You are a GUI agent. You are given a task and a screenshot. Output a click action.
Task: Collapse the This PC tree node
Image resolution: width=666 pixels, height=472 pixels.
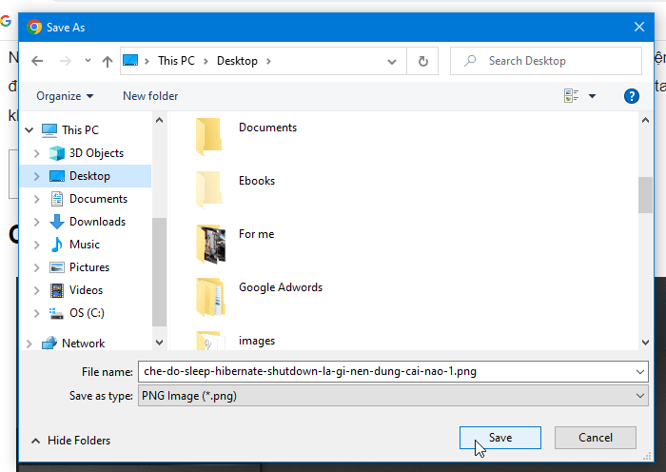pos(29,130)
